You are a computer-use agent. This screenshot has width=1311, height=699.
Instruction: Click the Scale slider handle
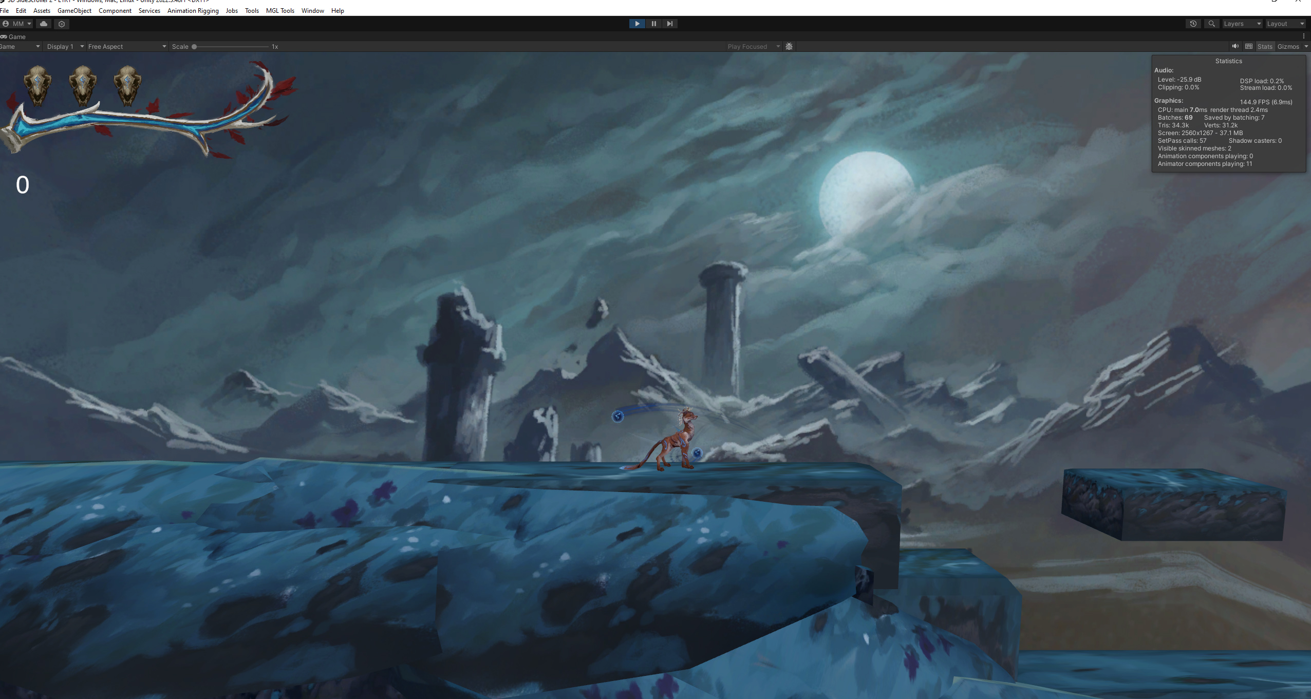[194, 46]
